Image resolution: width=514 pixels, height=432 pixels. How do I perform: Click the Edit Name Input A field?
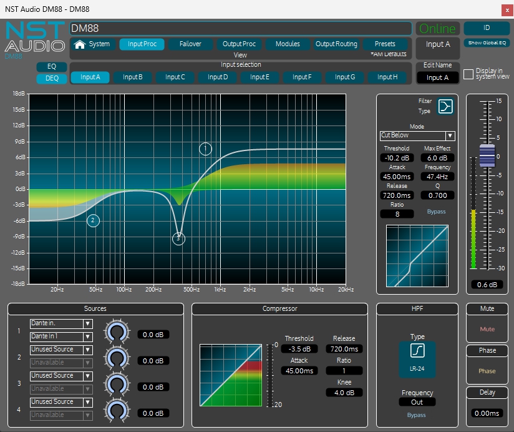[x=437, y=78]
